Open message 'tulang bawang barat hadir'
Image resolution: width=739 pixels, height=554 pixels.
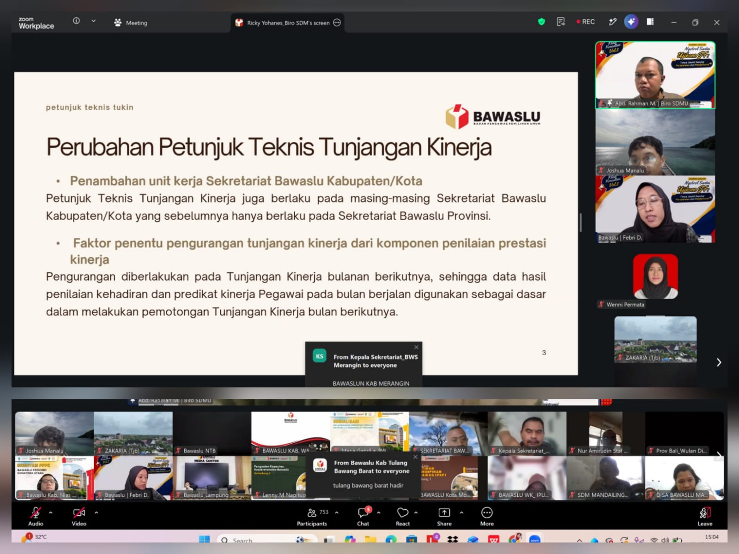click(368, 485)
